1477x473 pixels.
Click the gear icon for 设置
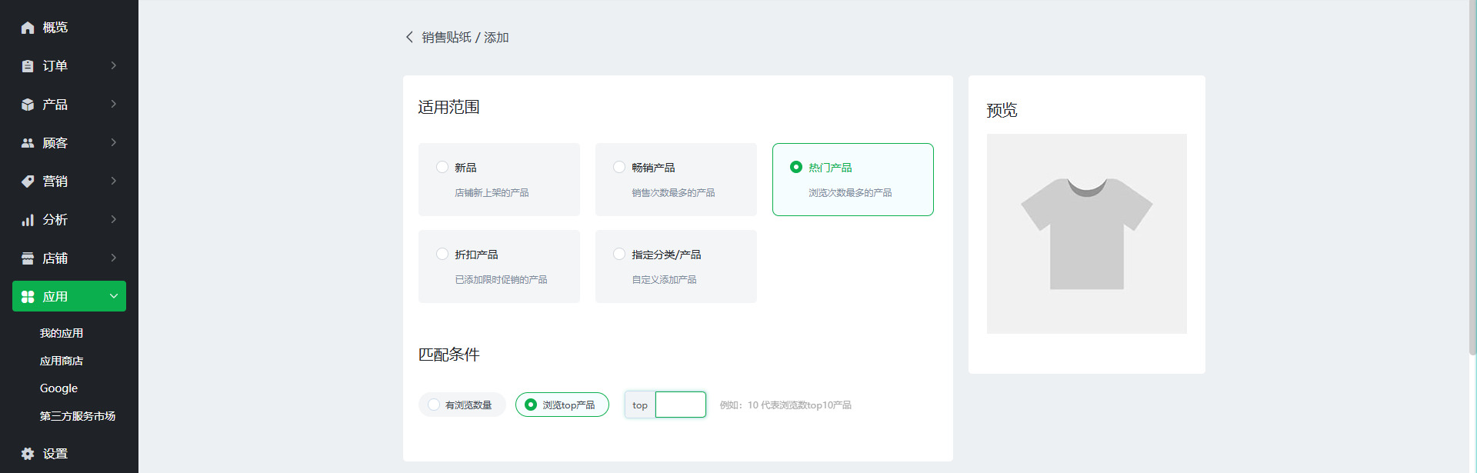point(28,454)
